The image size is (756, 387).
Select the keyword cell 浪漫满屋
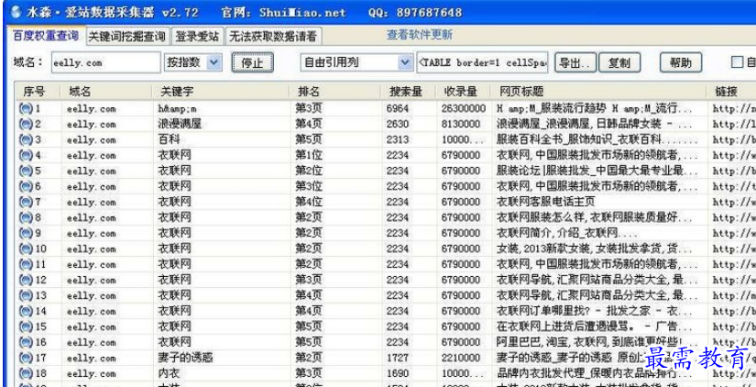pos(180,124)
